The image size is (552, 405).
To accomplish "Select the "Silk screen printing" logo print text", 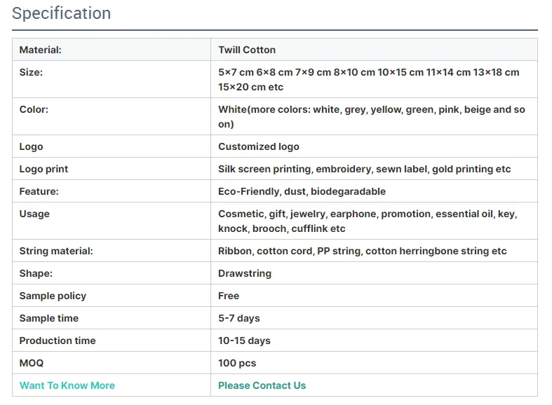I will pyautogui.click(x=264, y=169).
